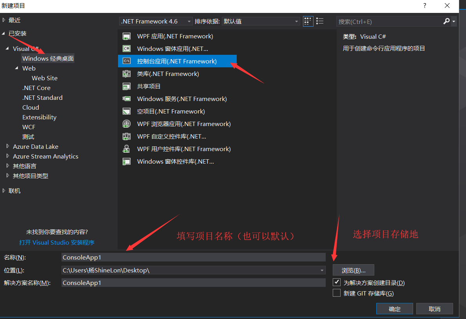Screen dimensions: 466x319
Task: Select Web Site category
Action: (45, 78)
